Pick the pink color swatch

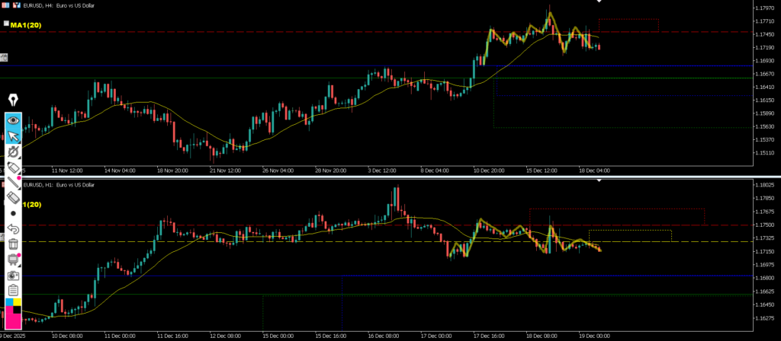coord(13,318)
